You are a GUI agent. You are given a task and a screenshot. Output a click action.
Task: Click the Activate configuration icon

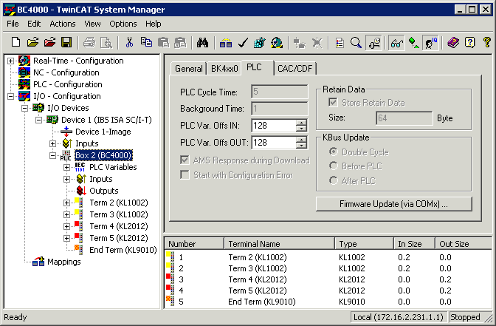pos(260,42)
